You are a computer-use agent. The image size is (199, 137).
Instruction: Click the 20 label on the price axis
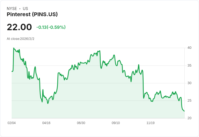pos(190,118)
